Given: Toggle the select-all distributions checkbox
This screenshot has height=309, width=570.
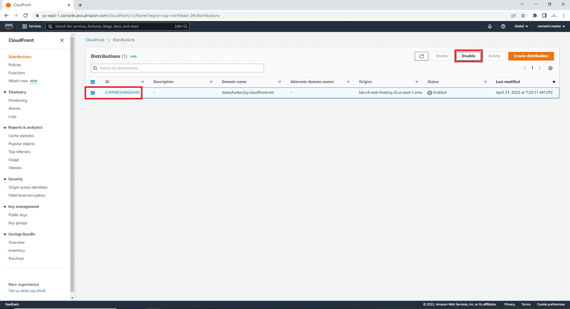Looking at the screenshot, I should pyautogui.click(x=93, y=82).
